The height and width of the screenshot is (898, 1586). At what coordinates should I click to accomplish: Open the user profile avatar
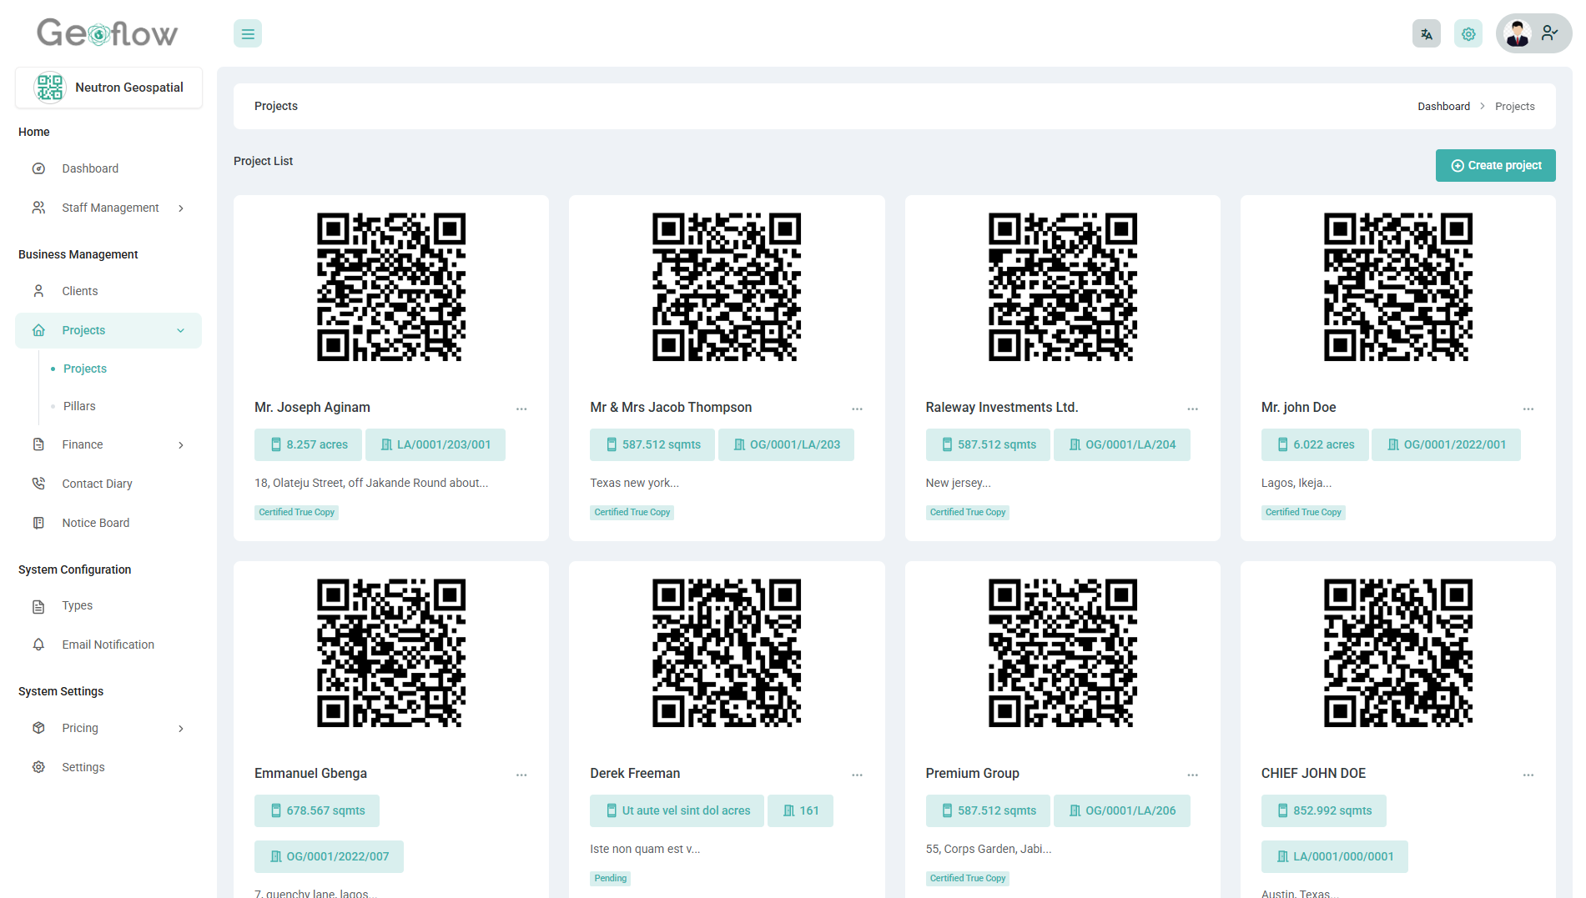1517,34
